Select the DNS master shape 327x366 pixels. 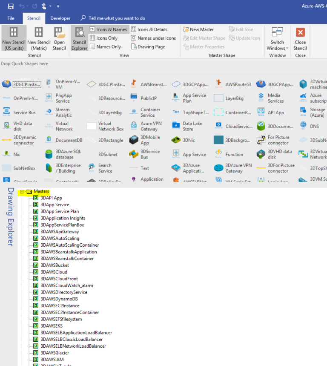tap(310, 126)
